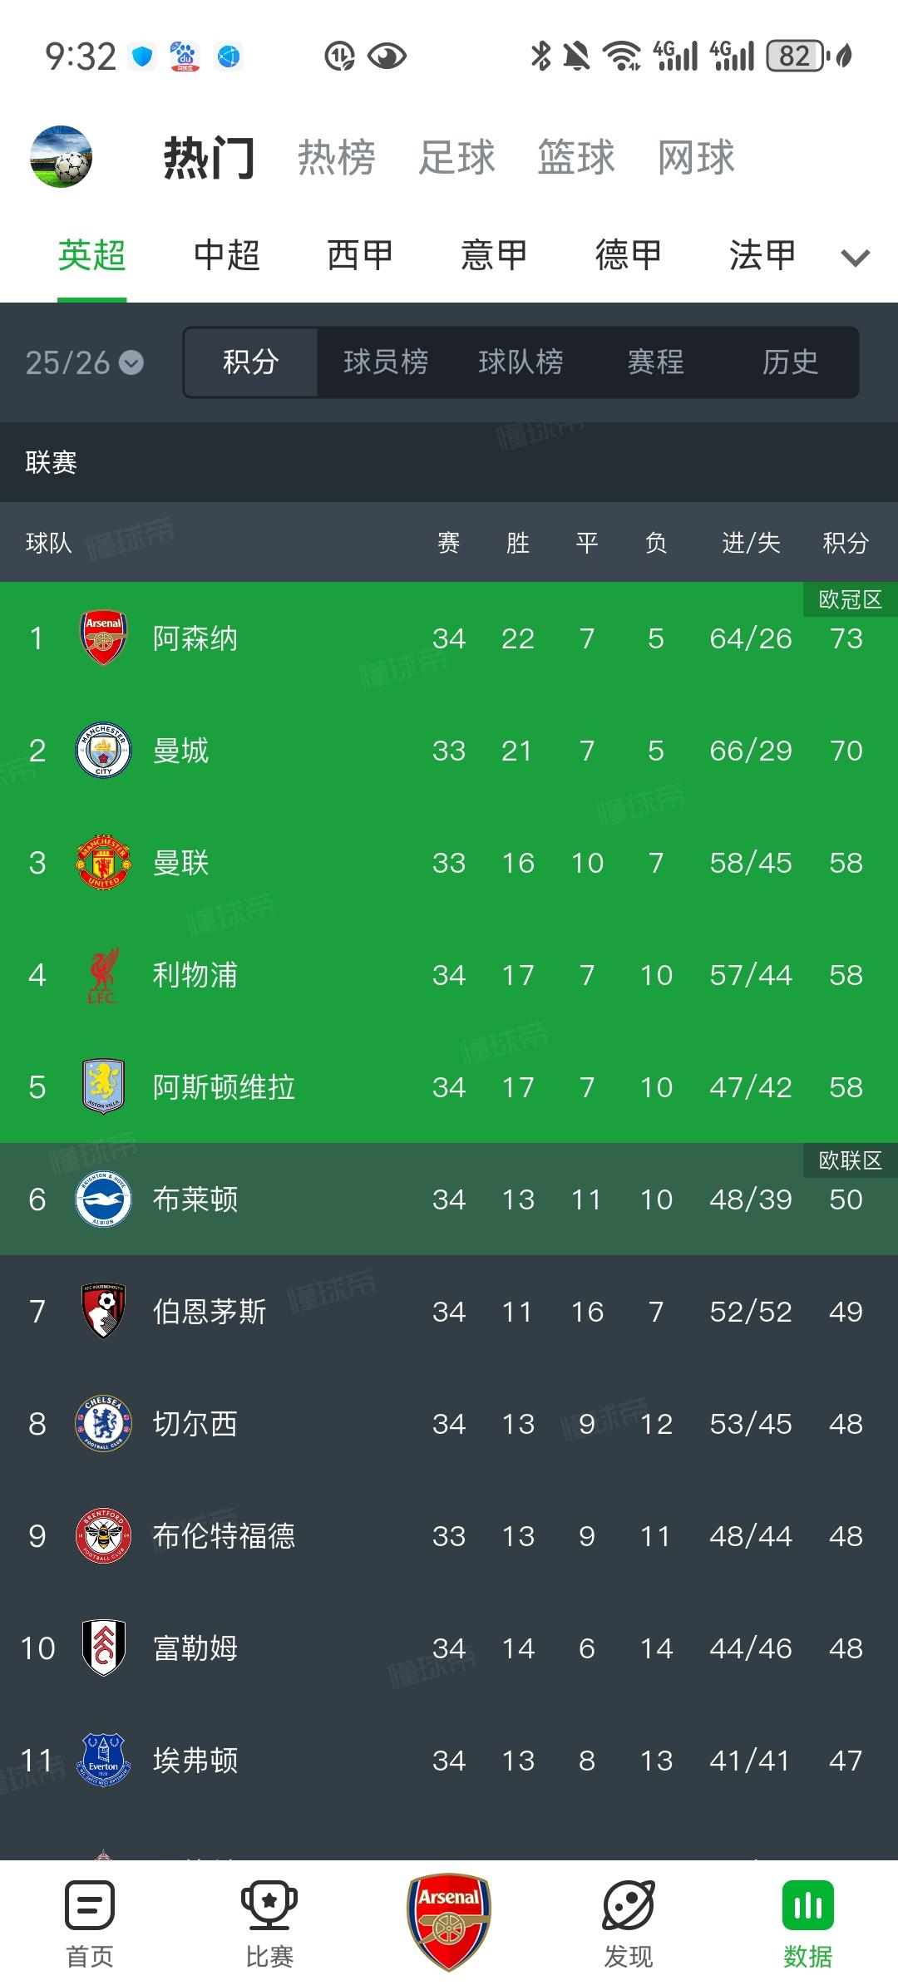Open the 25/26 season dropdown
This screenshot has height=1985, width=898.
tap(85, 362)
